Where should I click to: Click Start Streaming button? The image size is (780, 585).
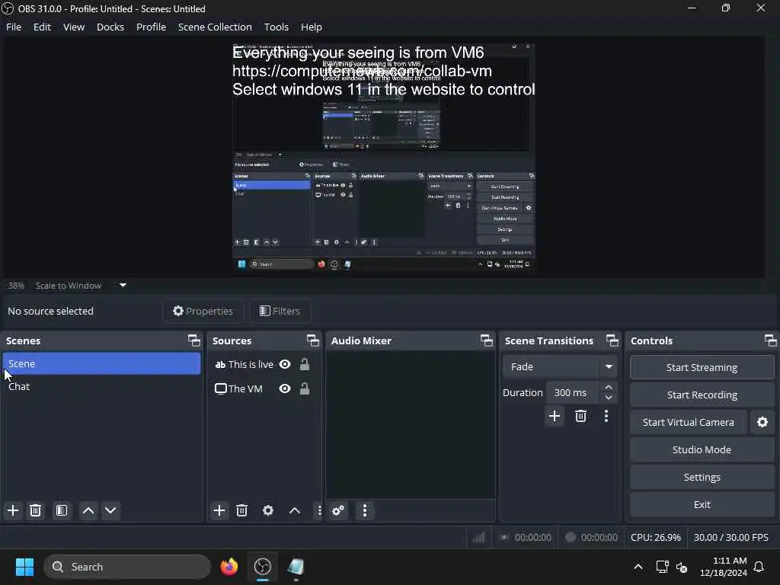pyautogui.click(x=702, y=368)
